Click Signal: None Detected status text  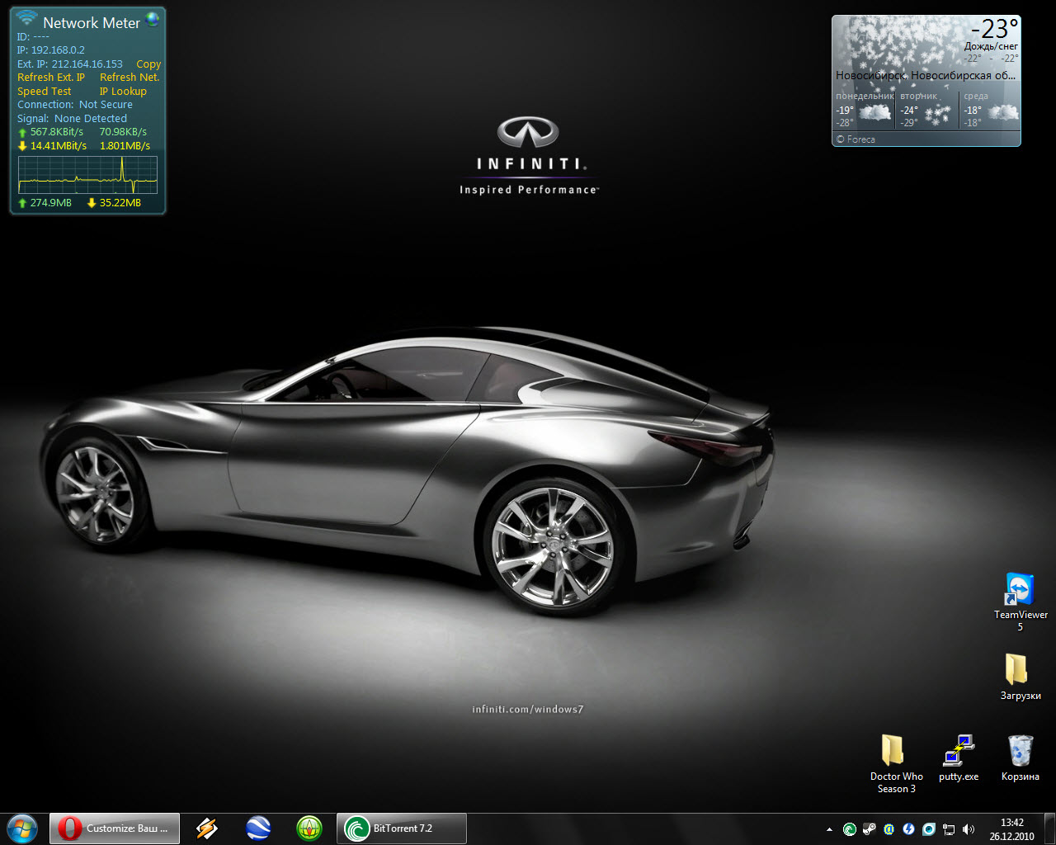tap(73, 119)
